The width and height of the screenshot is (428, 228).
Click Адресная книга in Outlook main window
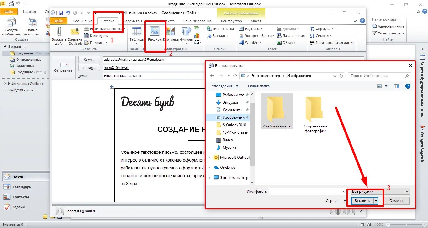pos(388,26)
